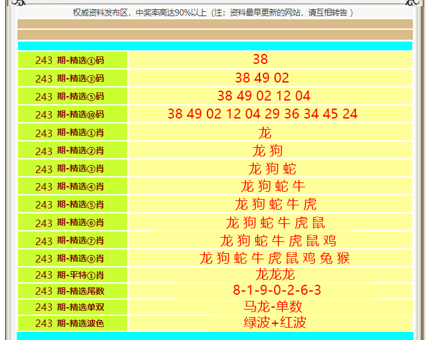Image resolution: width=426 pixels, height=340 pixels.
Task: Click the nine-zodiac value ending 兔 猴
Action: pos(274,257)
